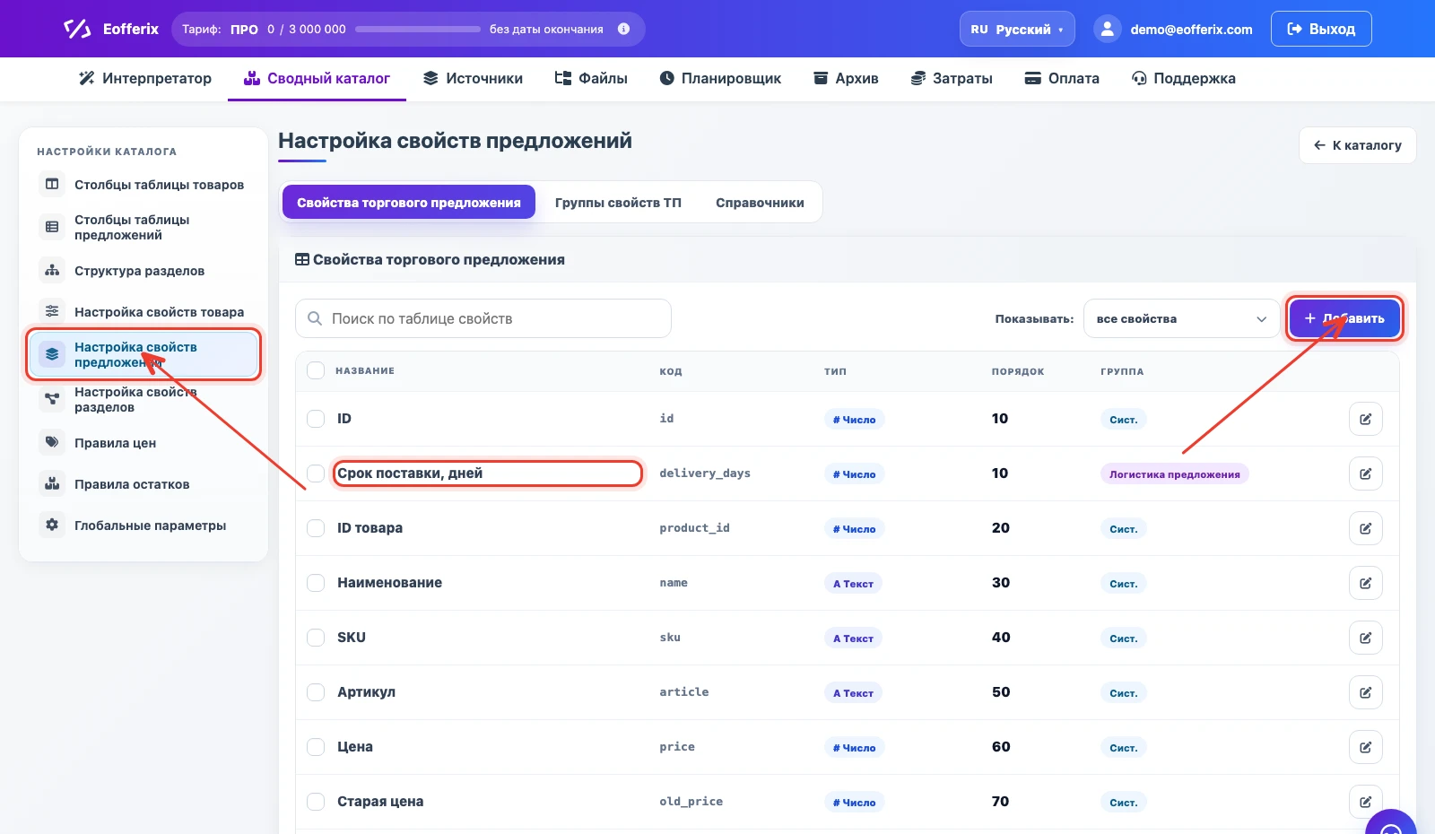
Task: Sort by the НАЗВАНИЕ column header
Action: [365, 370]
